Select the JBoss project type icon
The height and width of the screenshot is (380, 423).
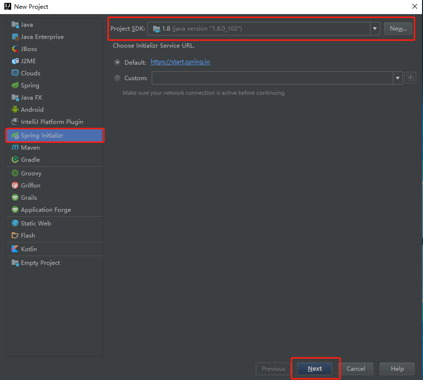coord(15,49)
